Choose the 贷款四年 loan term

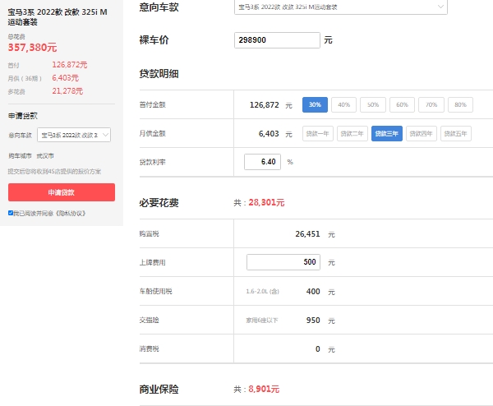(422, 133)
